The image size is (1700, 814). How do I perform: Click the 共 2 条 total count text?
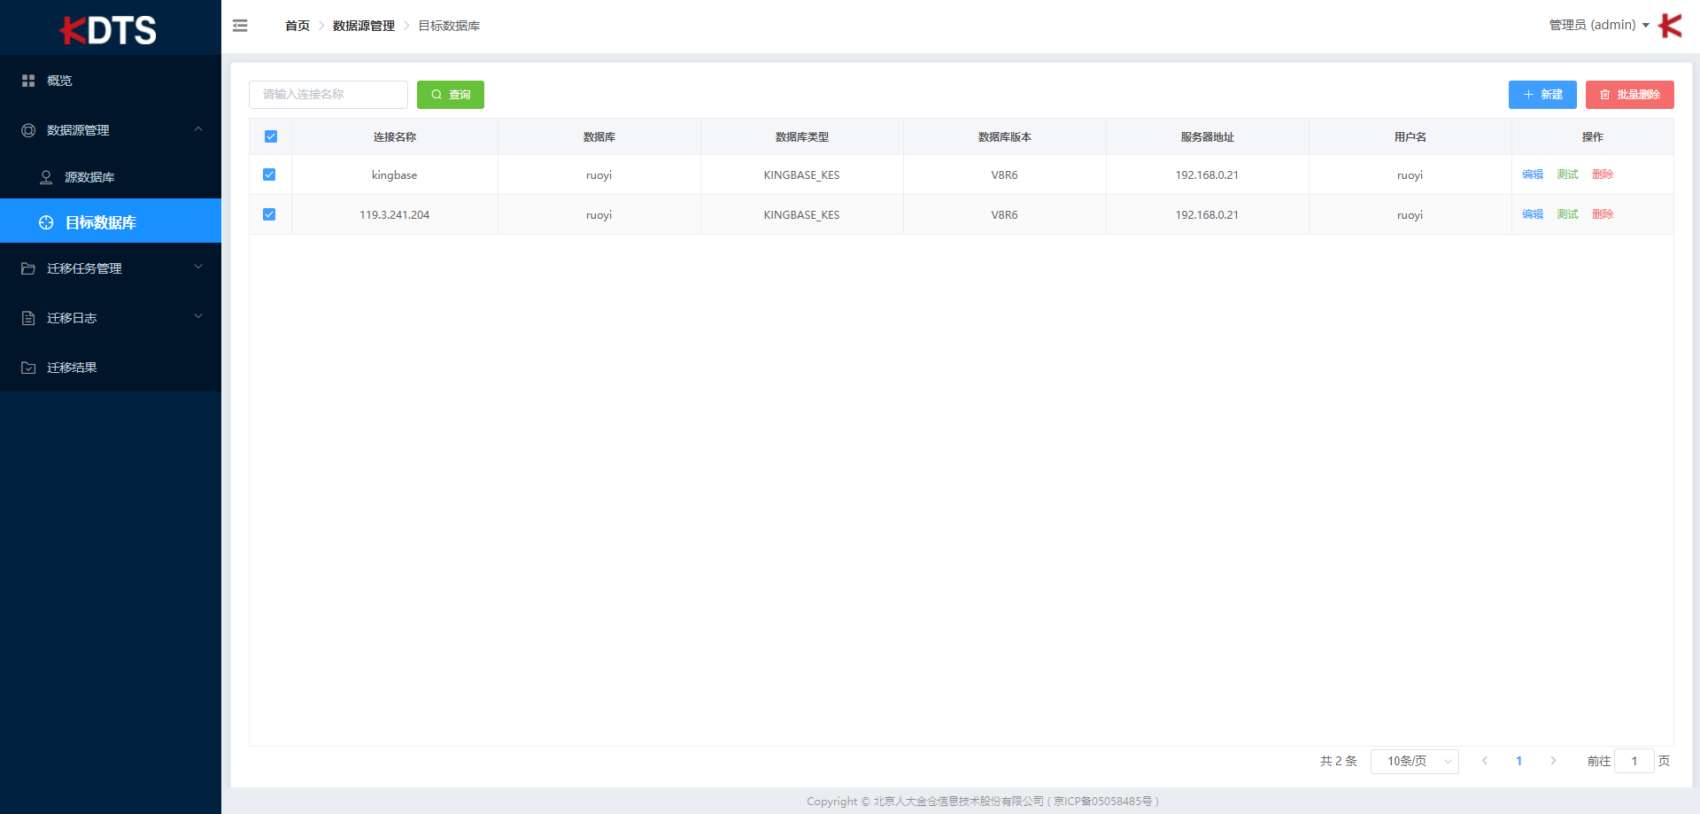coord(1338,761)
